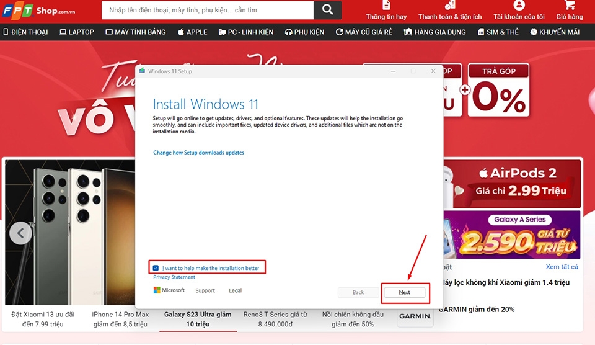Click the FPT Shop logo
595x345 pixels.
(x=38, y=11)
